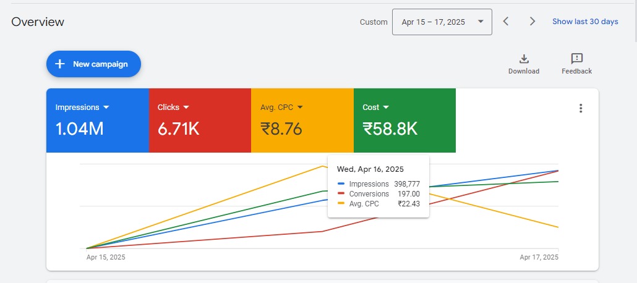Click the Apr 17, 2025 axis label
Screen dimensions: 637x283
539,257
